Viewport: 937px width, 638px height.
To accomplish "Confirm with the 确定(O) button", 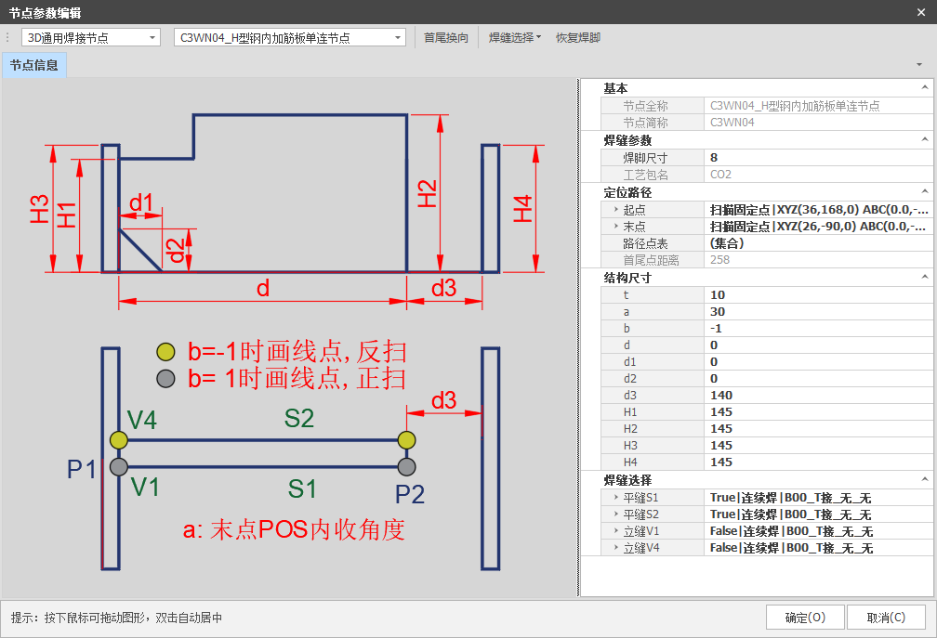I will 805,618.
